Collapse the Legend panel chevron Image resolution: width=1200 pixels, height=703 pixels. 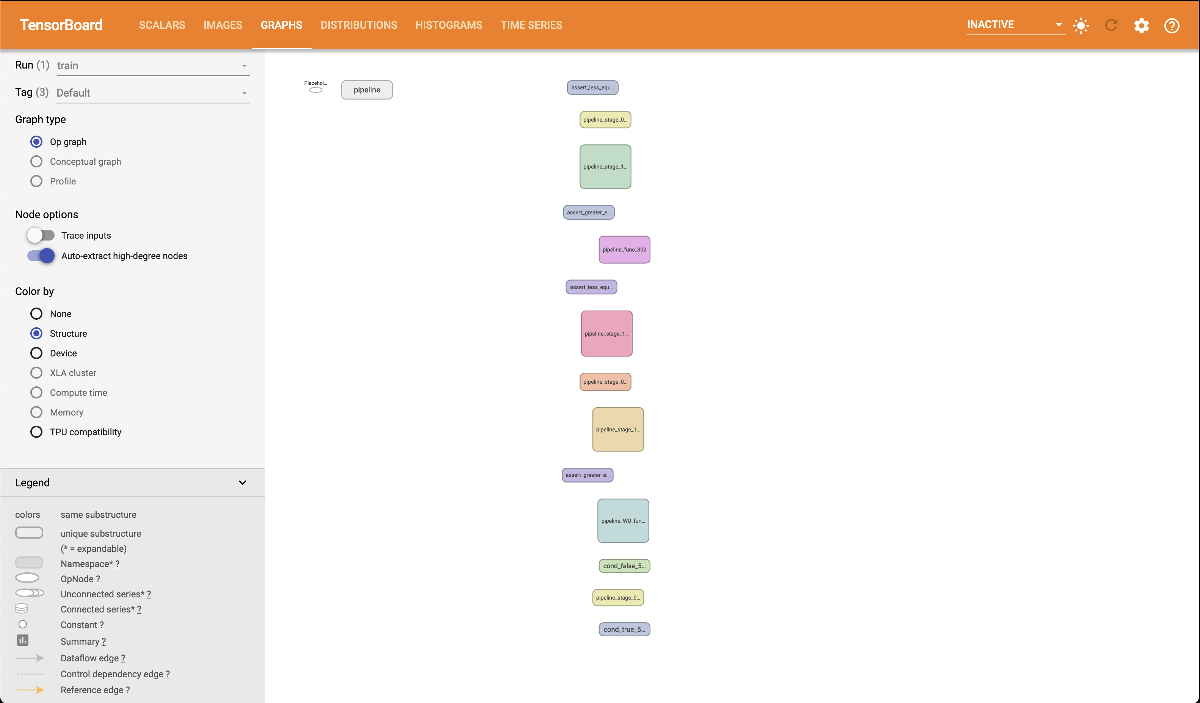pos(242,483)
